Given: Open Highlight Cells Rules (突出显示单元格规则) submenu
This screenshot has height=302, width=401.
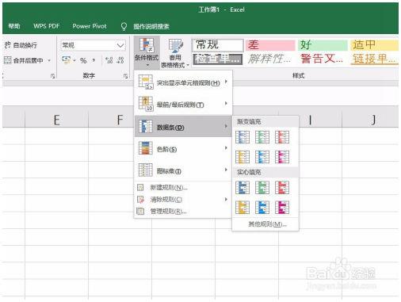Looking at the screenshot, I should [183, 82].
